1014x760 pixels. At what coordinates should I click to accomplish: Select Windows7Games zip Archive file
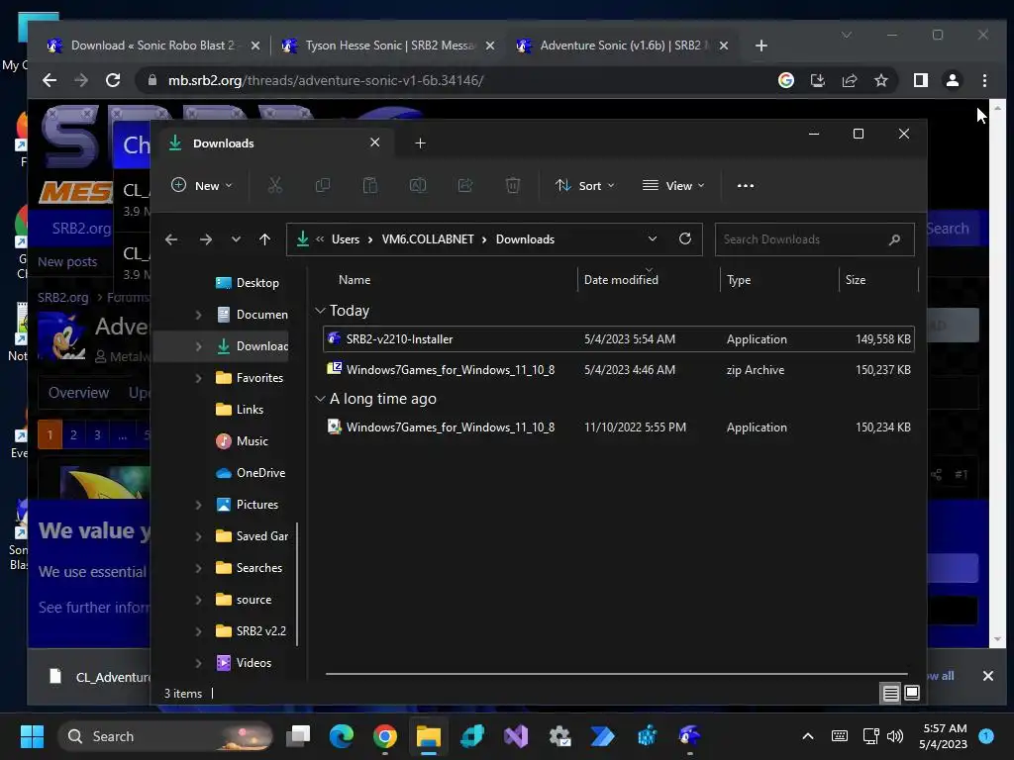click(x=618, y=370)
